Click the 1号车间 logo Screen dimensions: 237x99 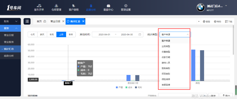click(14, 8)
